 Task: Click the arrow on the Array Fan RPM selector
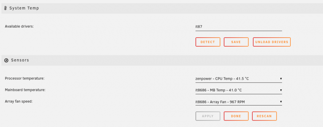(x=281, y=102)
